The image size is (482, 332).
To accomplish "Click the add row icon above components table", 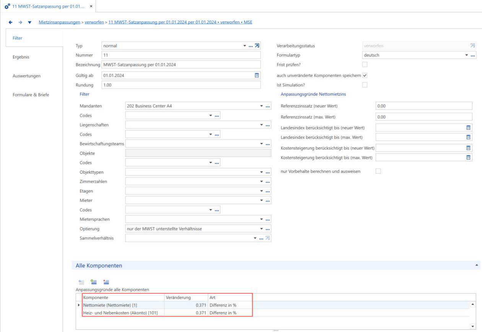I will (x=93, y=282).
